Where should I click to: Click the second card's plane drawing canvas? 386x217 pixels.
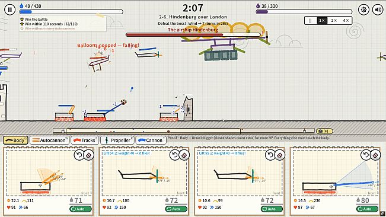[x=144, y=173]
